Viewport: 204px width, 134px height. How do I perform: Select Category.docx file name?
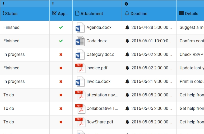point(100,55)
